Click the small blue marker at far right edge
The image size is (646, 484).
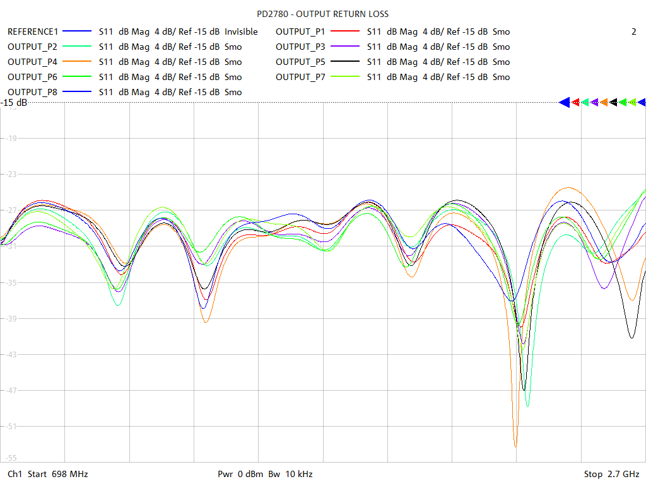(x=642, y=102)
